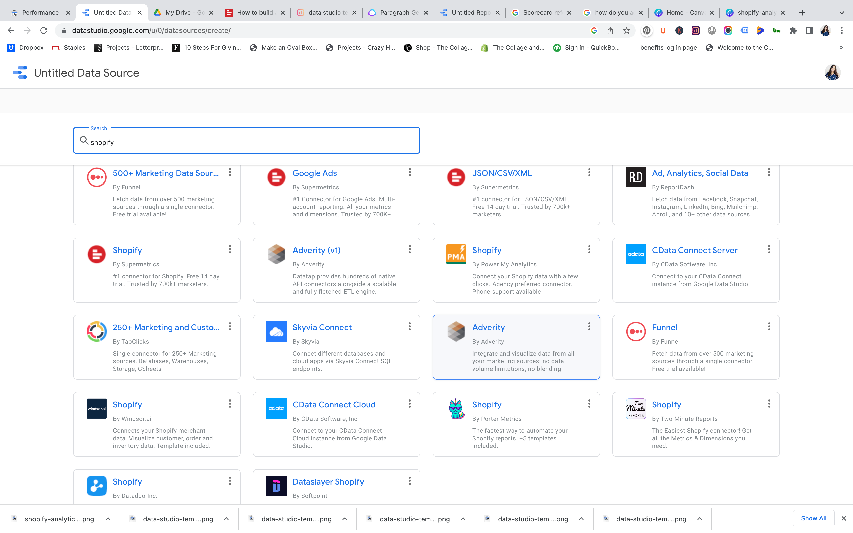Open more options for CData Connect Server card
853x533 pixels.
coord(769,249)
